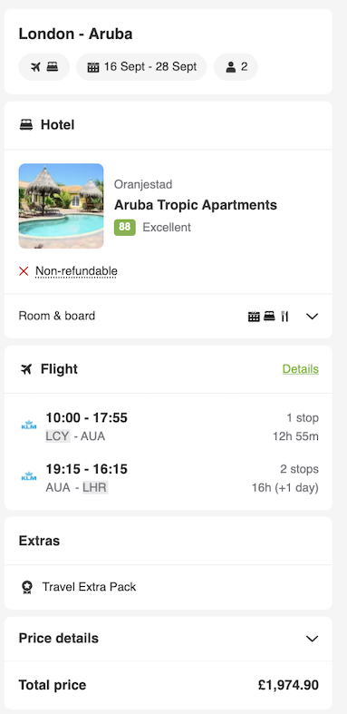Click the airplane icon in Flight header
The height and width of the screenshot is (714, 347).
(26, 369)
